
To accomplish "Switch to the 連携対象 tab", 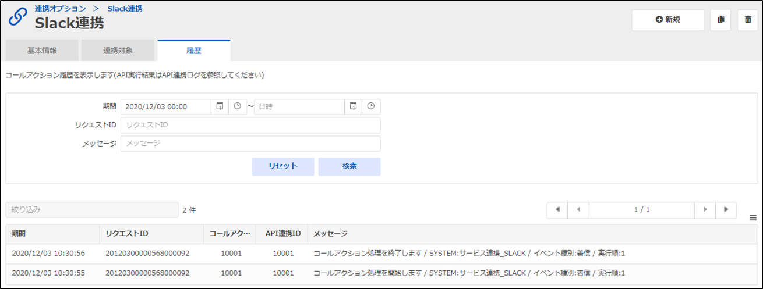I will (118, 51).
